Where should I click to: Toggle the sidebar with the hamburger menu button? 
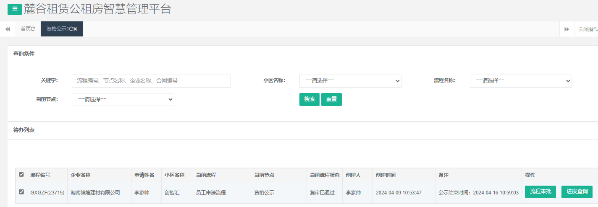click(x=15, y=9)
